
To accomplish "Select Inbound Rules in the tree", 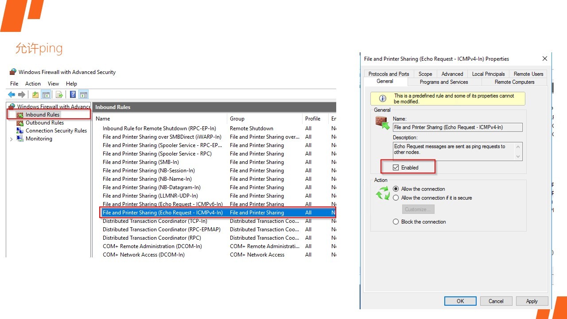I will pyautogui.click(x=43, y=115).
